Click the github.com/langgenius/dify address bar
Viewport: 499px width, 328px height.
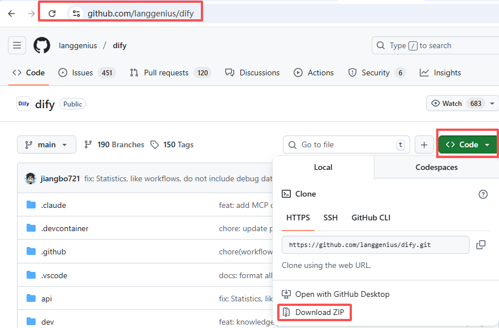[x=140, y=14]
